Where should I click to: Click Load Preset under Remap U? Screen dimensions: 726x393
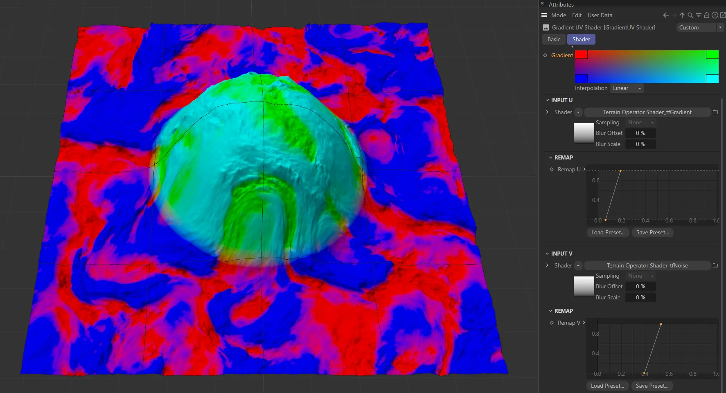608,232
